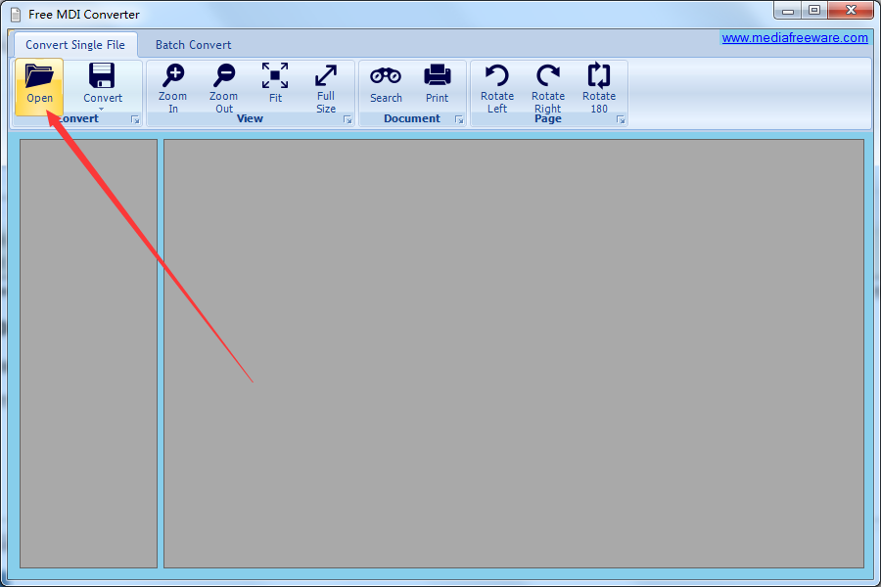Click the left preview pane
The image size is (881, 587).
click(x=87, y=352)
